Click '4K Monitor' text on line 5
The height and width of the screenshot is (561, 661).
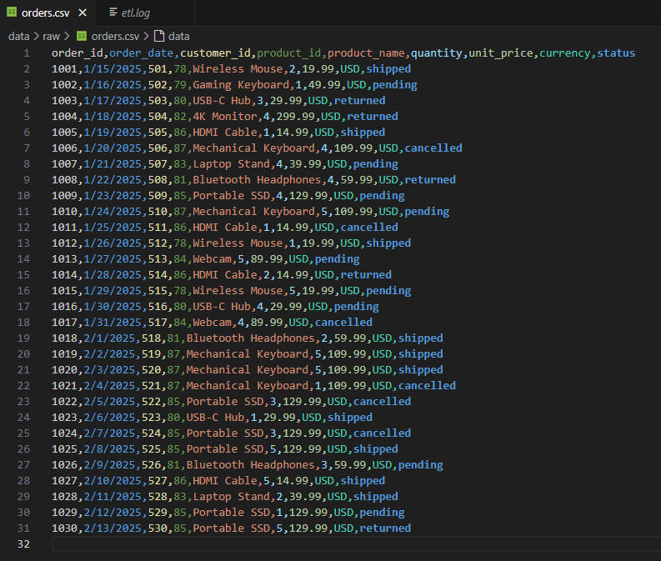point(224,117)
